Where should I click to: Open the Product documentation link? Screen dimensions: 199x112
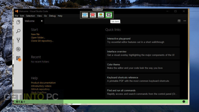tap(43, 83)
